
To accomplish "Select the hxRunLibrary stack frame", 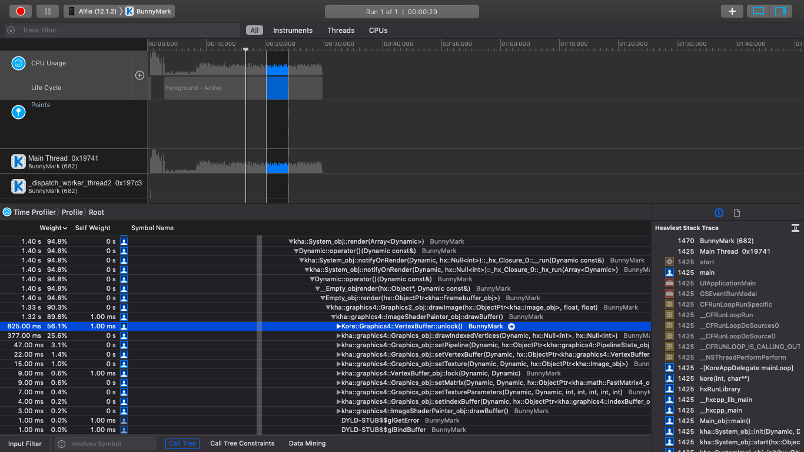I will coord(727,389).
